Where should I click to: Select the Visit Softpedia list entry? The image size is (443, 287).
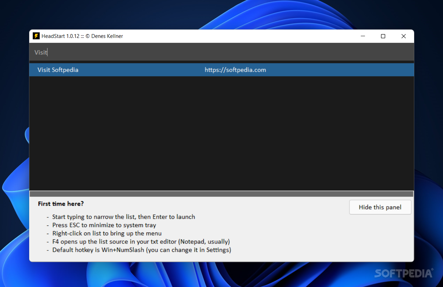click(221, 70)
